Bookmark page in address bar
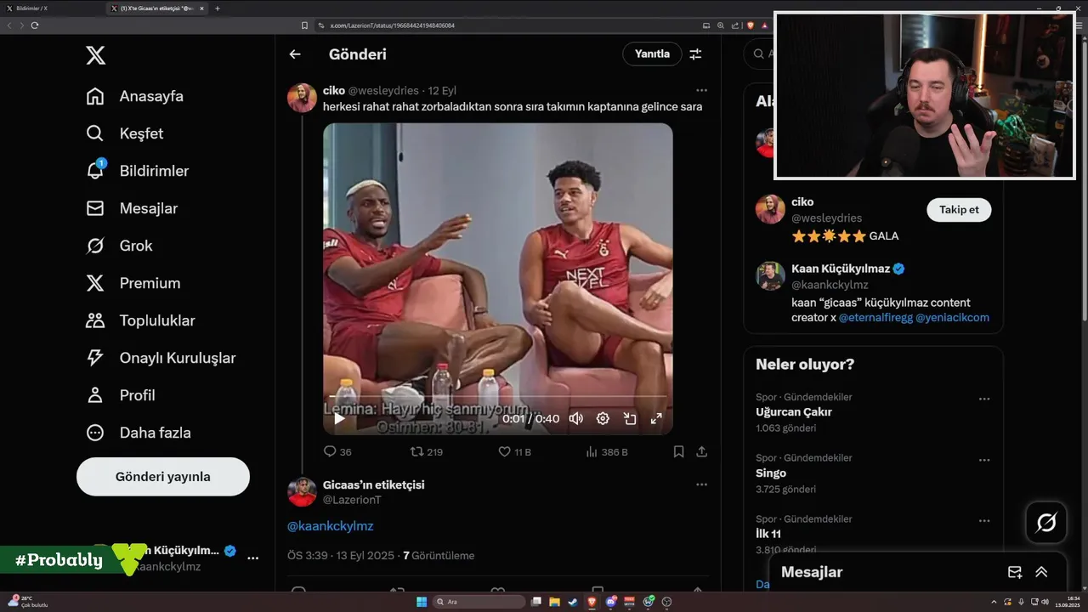This screenshot has width=1088, height=612. pyautogui.click(x=305, y=25)
